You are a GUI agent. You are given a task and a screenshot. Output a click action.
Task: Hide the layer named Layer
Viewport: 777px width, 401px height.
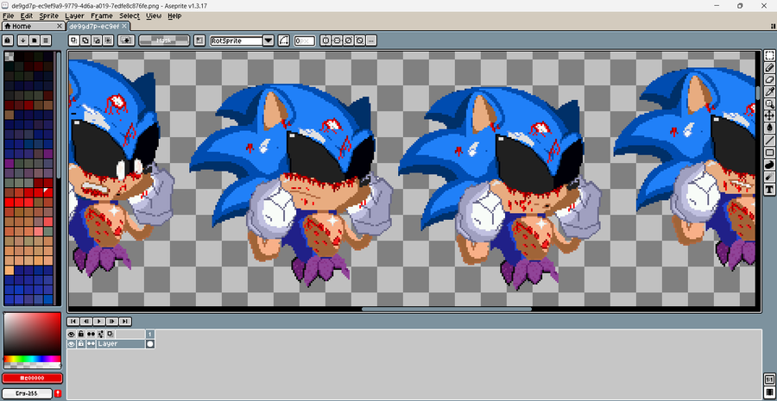[x=72, y=343]
